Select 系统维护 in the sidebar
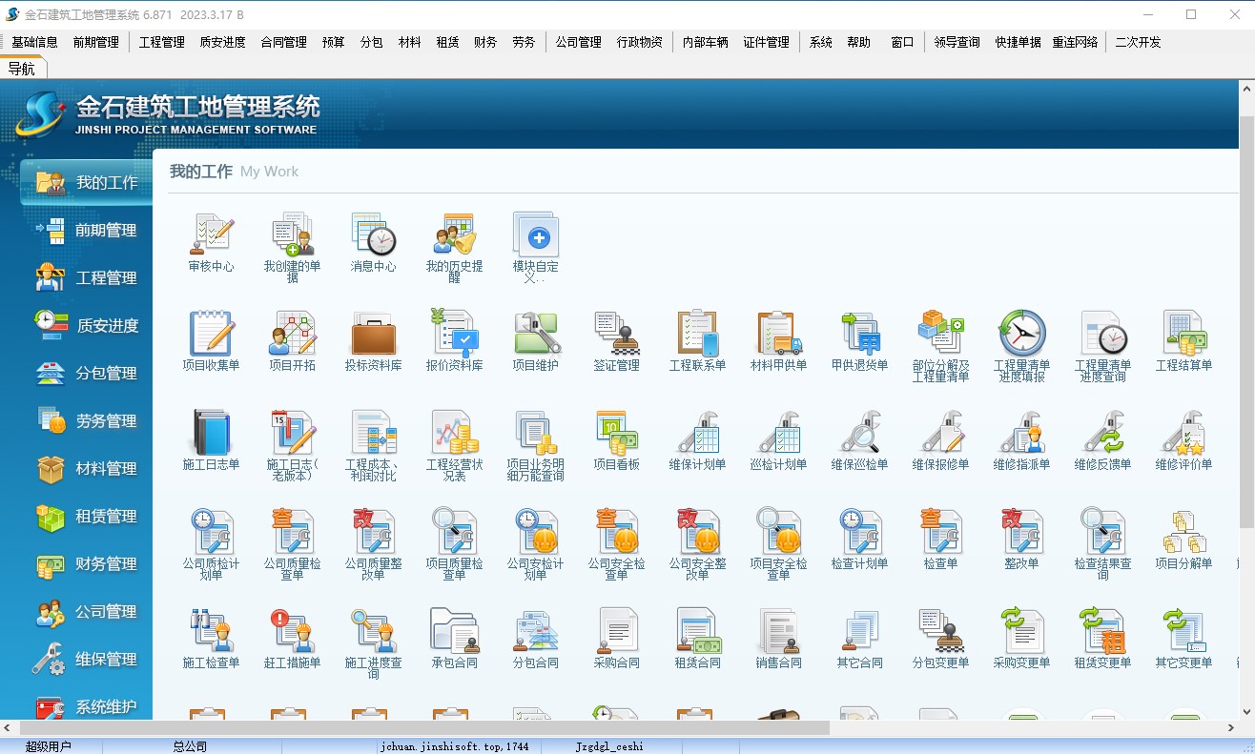The height and width of the screenshot is (754, 1255). tap(86, 706)
